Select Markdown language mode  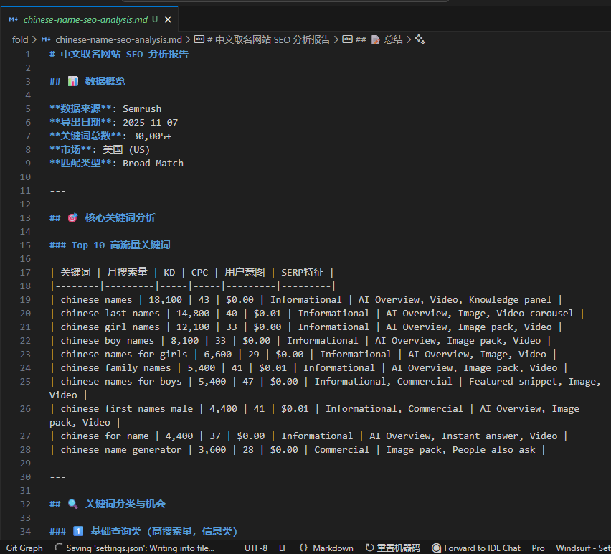point(333,548)
